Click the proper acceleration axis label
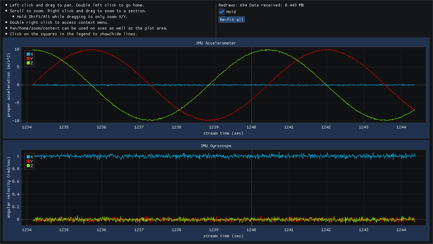Image resolution: width=433 pixels, height=244 pixels. [x=9, y=85]
